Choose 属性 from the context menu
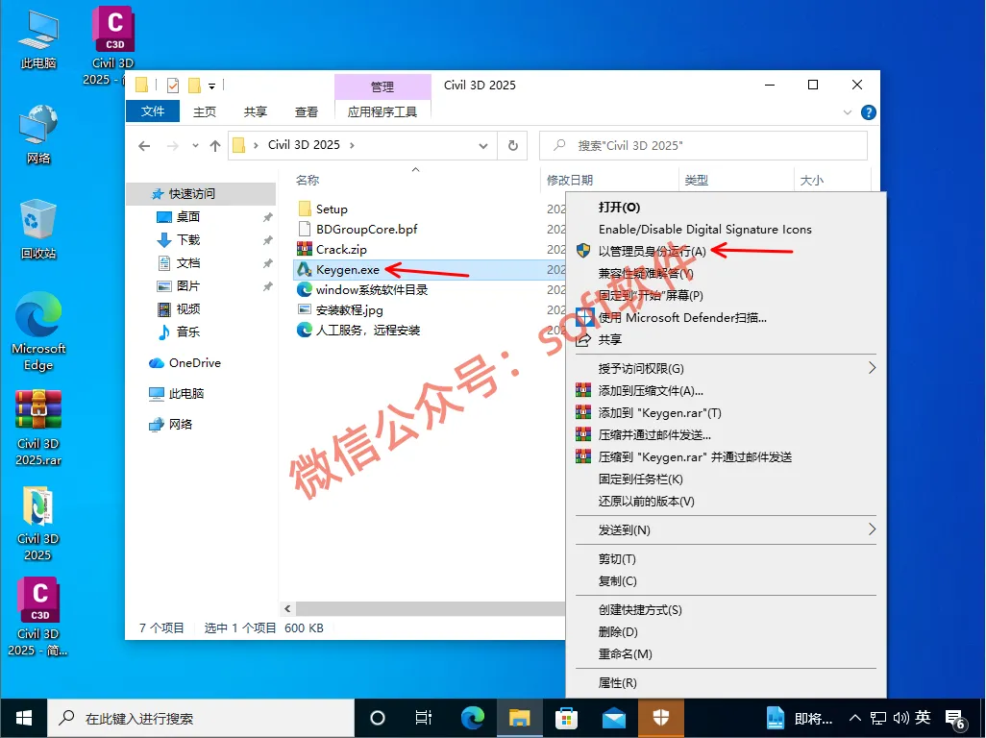 pyautogui.click(x=618, y=682)
